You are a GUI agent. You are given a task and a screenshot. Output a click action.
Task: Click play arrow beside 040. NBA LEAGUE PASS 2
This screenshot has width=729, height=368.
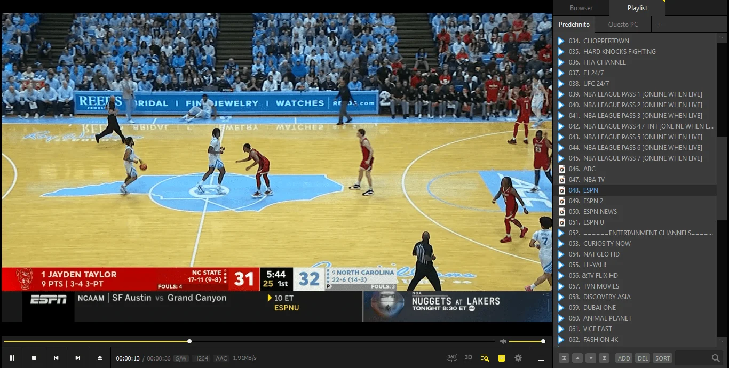point(561,105)
